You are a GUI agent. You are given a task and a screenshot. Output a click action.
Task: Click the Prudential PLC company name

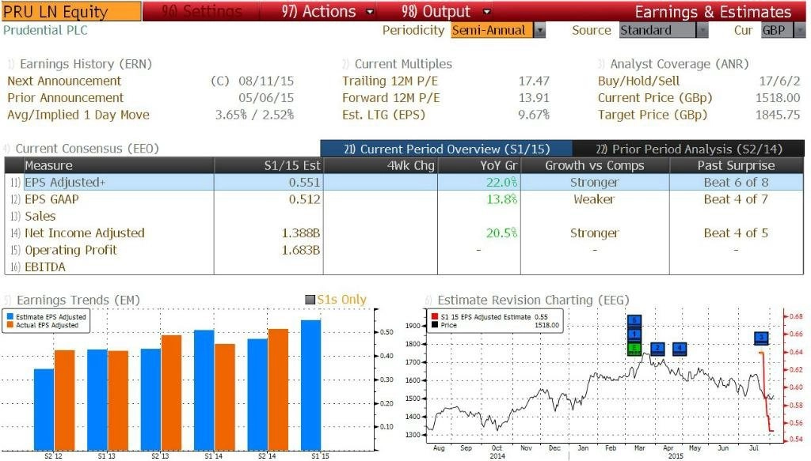pos(45,31)
